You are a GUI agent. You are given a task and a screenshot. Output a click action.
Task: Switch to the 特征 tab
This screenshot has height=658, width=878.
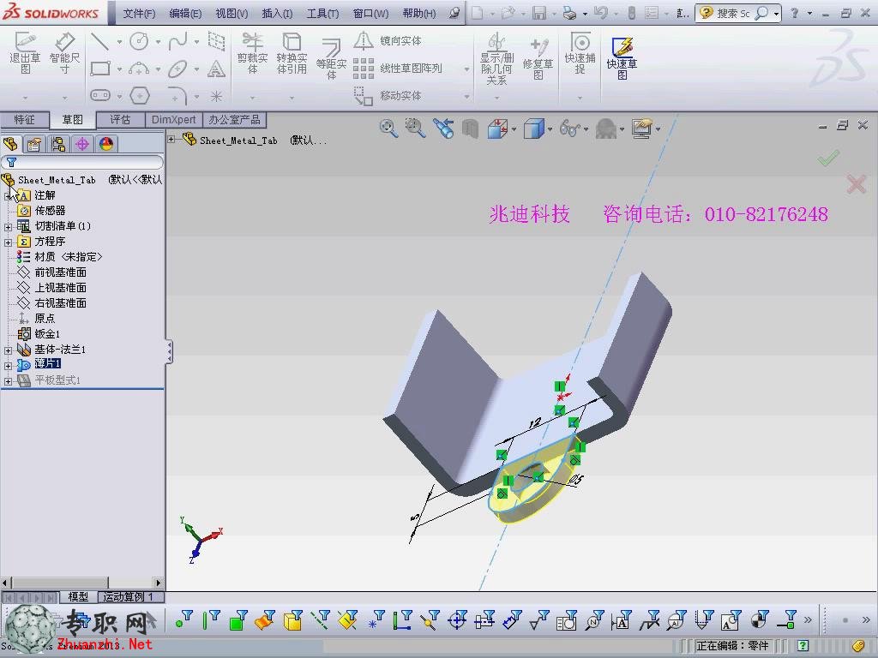tap(24, 120)
